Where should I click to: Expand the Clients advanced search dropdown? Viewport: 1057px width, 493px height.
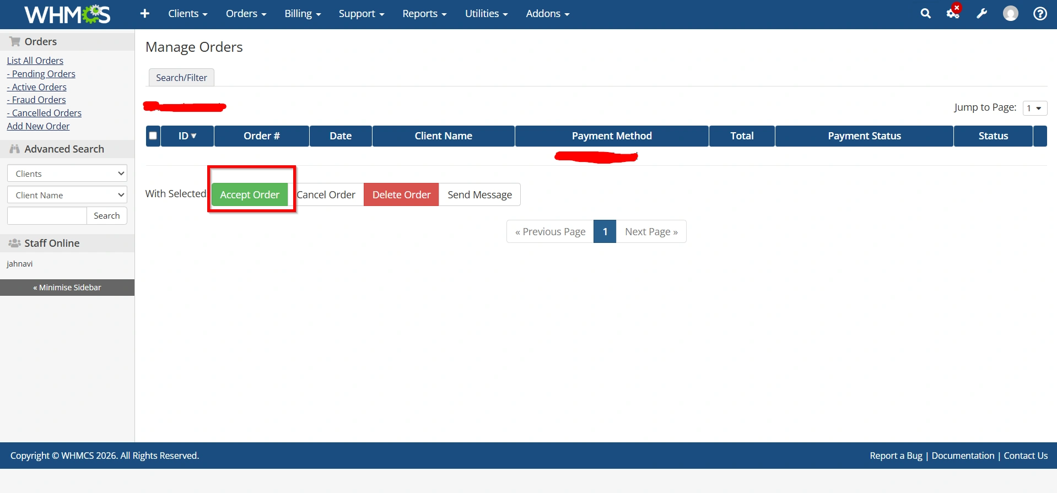(x=67, y=174)
